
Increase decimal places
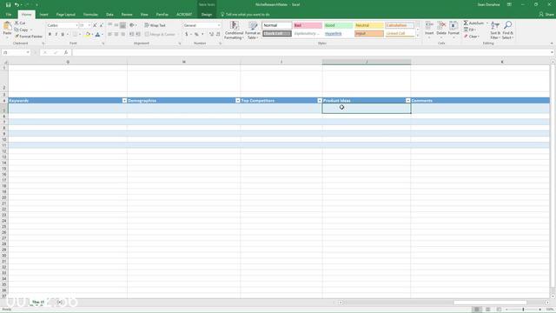click(211, 35)
